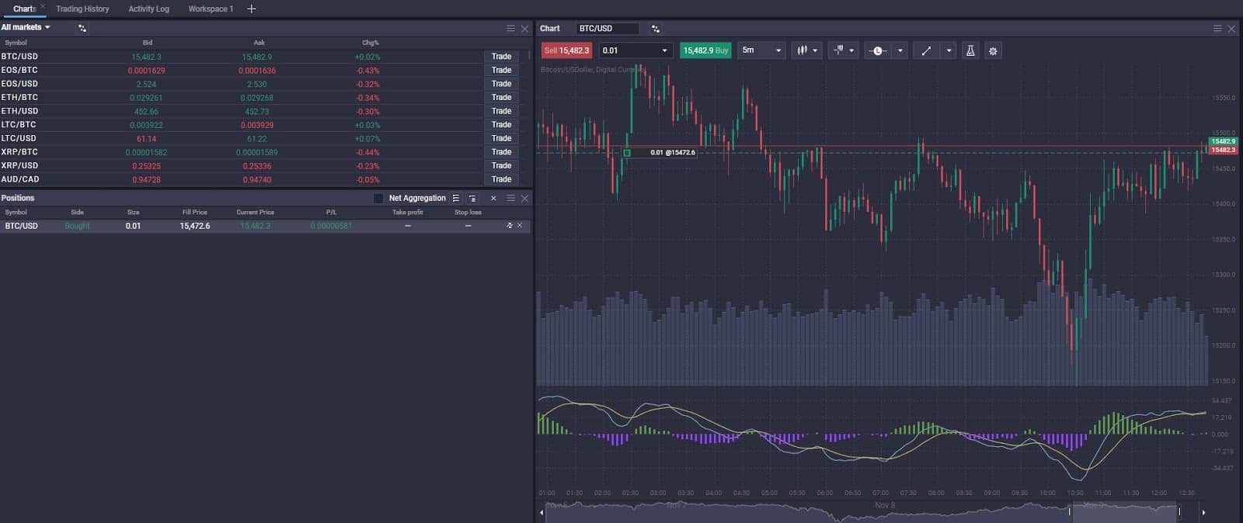Click 15,482.9 Buy button

(x=705, y=50)
